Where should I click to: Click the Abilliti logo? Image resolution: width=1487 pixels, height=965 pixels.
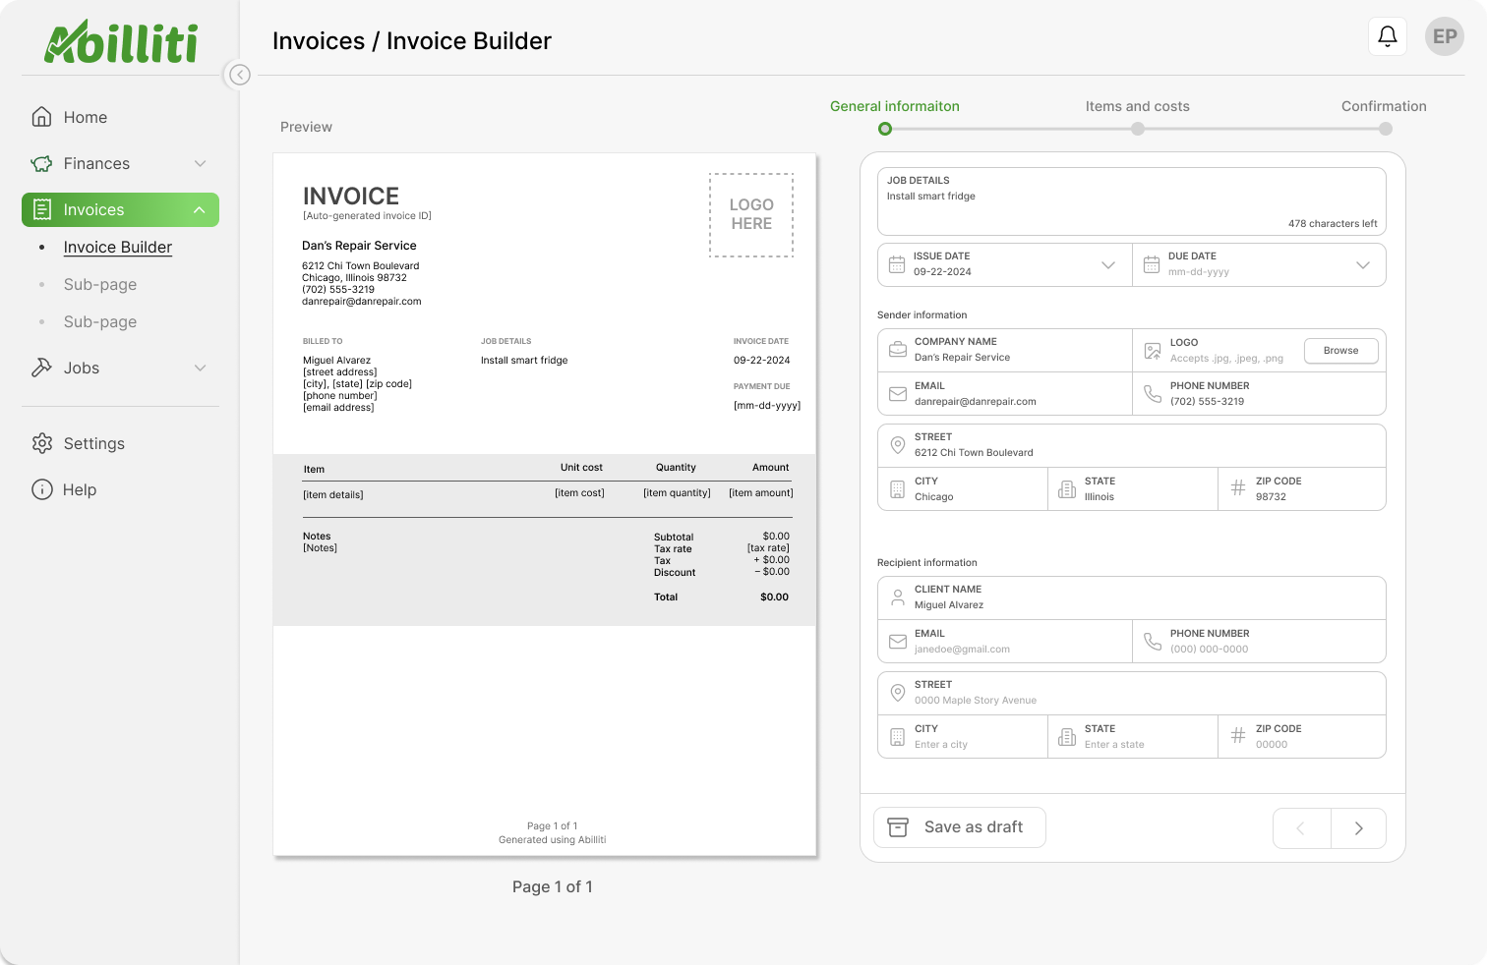(x=120, y=42)
